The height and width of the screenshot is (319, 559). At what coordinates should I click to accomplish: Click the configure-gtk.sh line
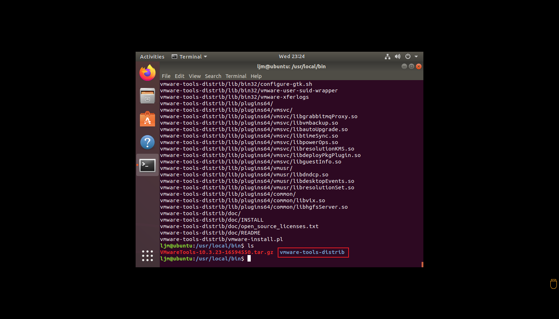coord(236,84)
